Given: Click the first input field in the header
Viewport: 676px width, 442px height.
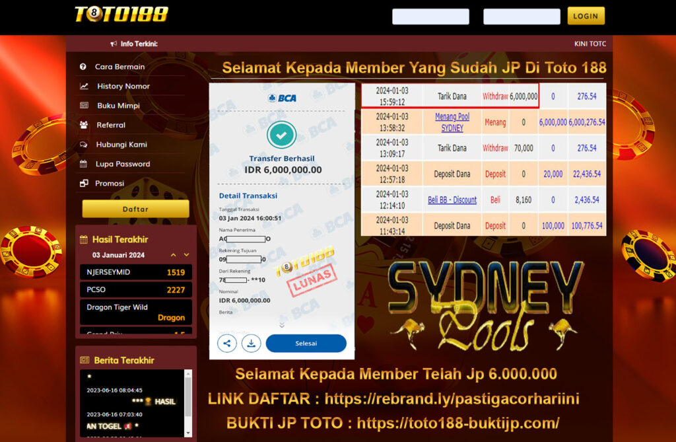Looking at the screenshot, I should 430,17.
